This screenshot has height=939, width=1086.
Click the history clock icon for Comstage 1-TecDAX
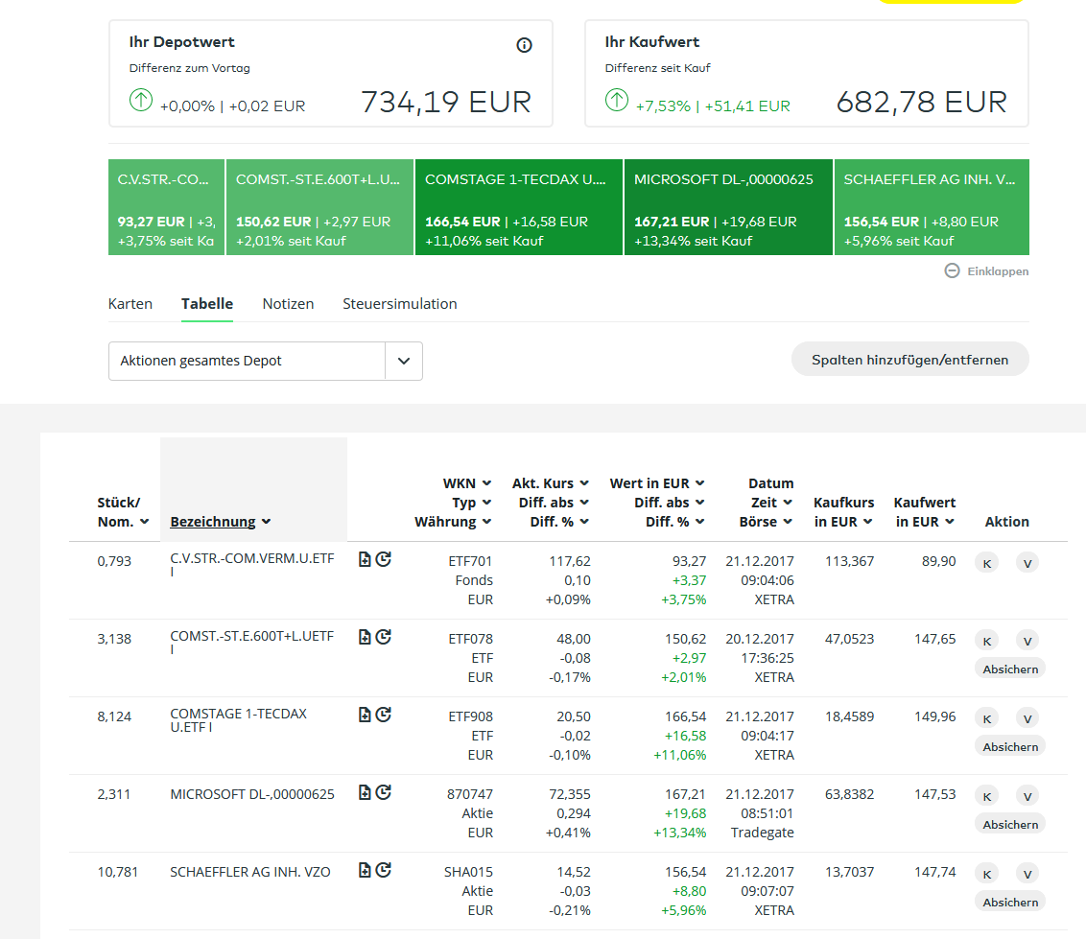pos(384,715)
